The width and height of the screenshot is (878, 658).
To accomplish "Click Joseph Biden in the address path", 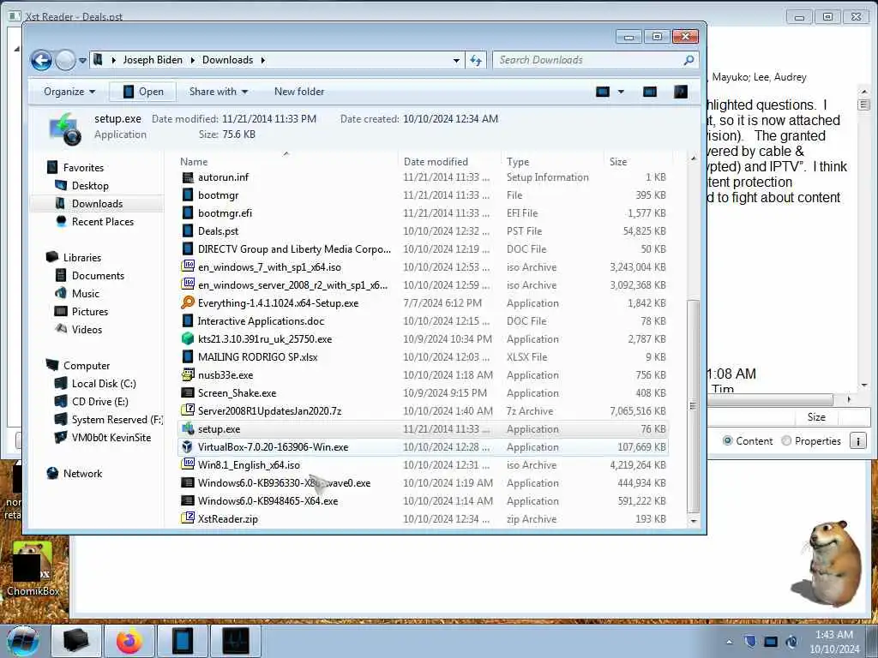I will [x=153, y=60].
